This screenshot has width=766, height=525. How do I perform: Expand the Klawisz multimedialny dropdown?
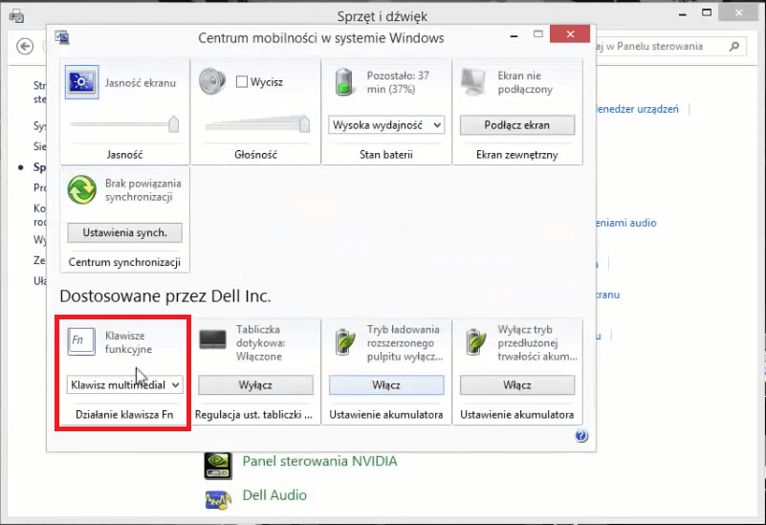[124, 384]
